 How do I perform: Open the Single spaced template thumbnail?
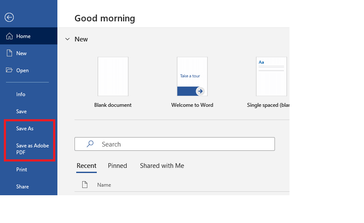[271, 76]
